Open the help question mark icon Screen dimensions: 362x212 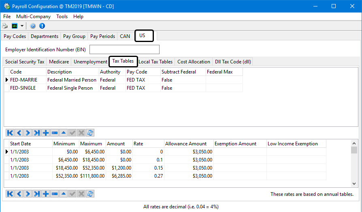point(33,26)
